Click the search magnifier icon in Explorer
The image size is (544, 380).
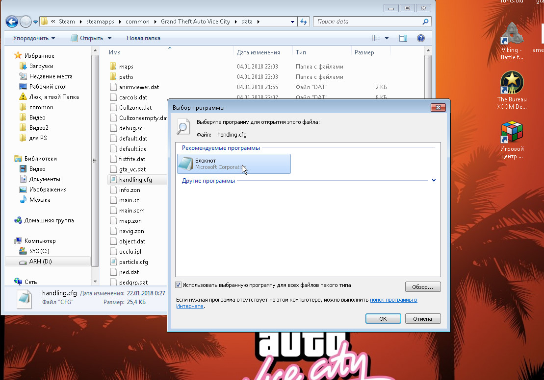[425, 22]
